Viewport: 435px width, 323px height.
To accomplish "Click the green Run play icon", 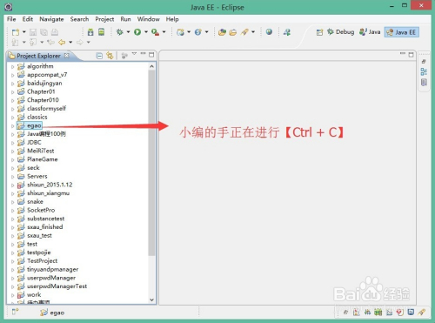I will point(137,32).
